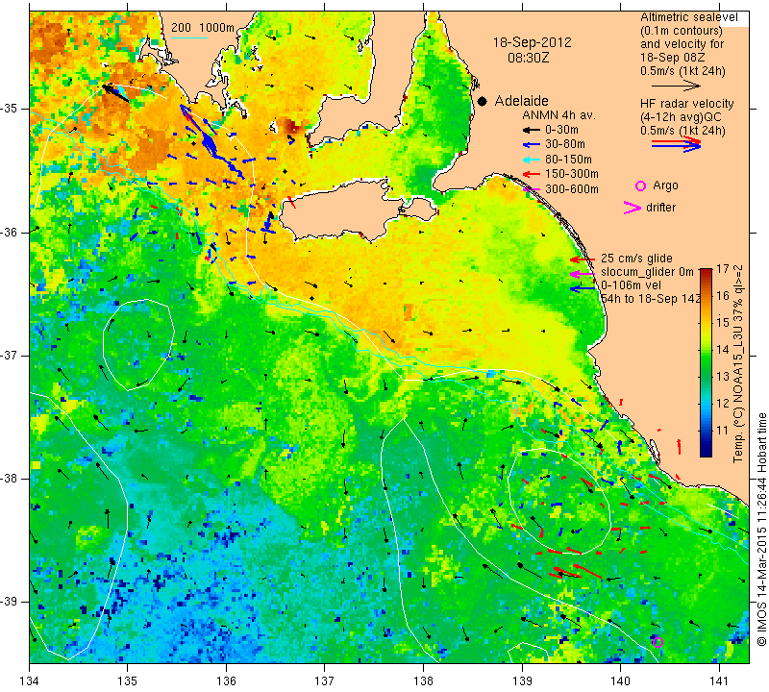Click the 30-80m depth label
This screenshot has width=769, height=692.
(565, 145)
